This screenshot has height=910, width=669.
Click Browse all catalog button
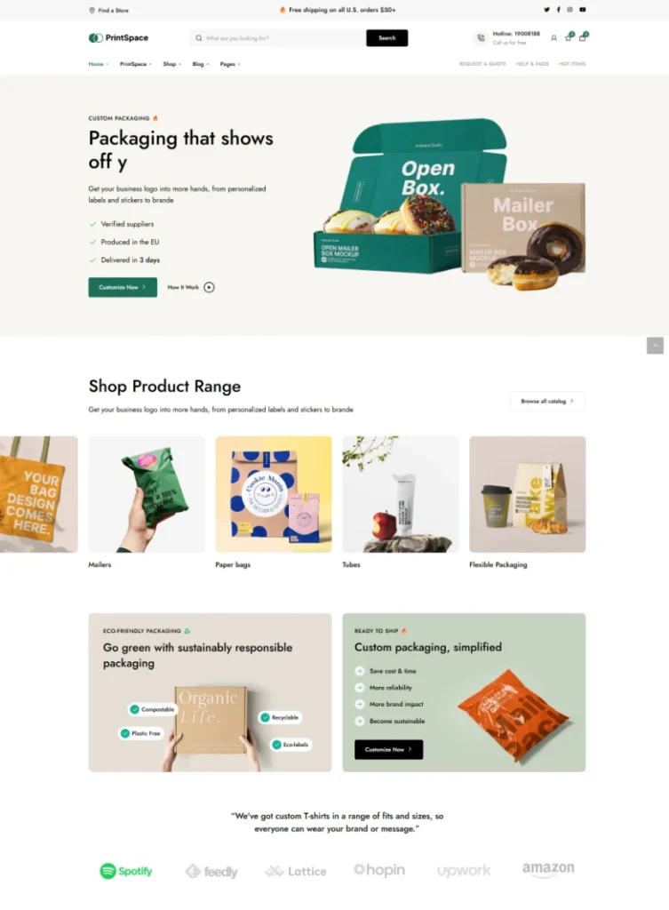tap(547, 401)
